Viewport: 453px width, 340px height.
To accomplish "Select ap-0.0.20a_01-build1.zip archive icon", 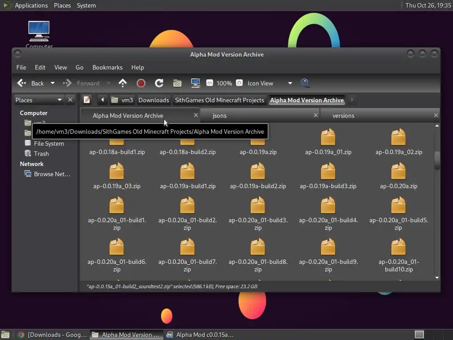I will point(116,205).
